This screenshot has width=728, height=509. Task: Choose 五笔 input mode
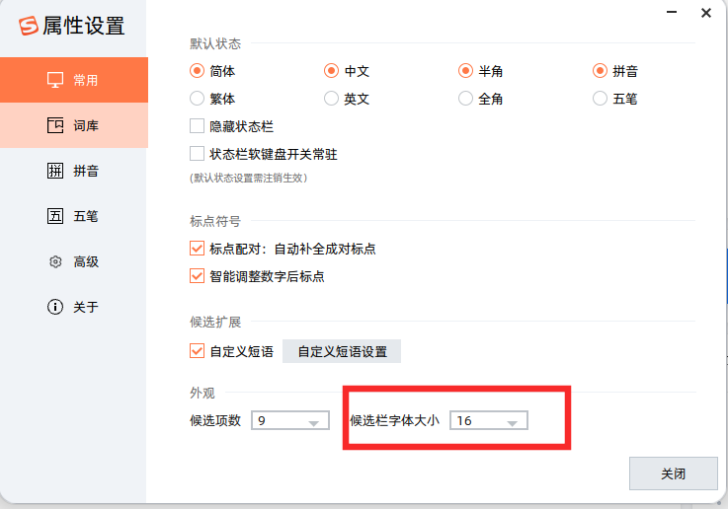tap(600, 99)
